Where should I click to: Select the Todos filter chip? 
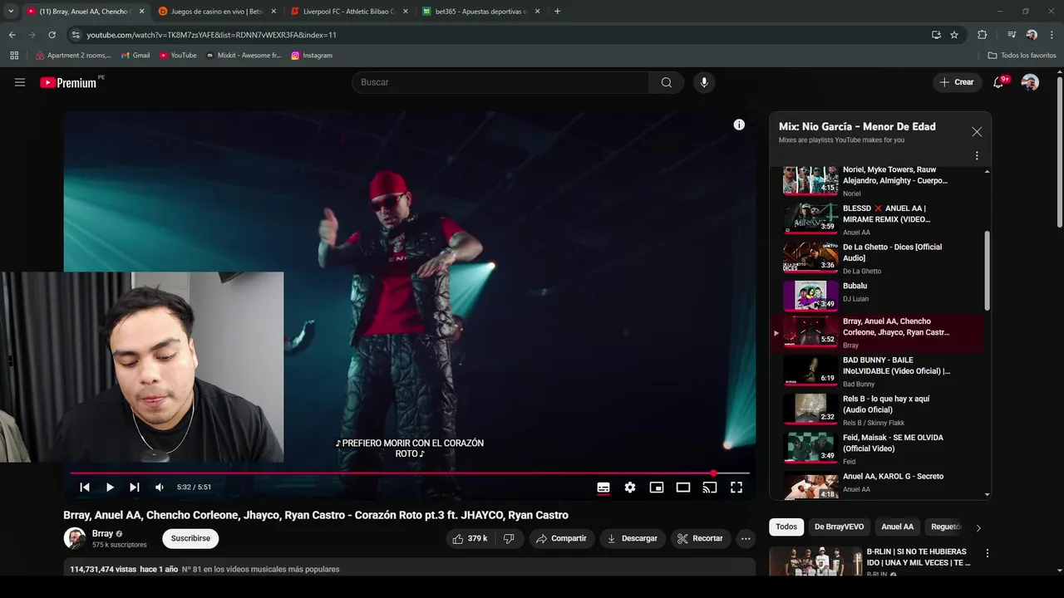786,527
